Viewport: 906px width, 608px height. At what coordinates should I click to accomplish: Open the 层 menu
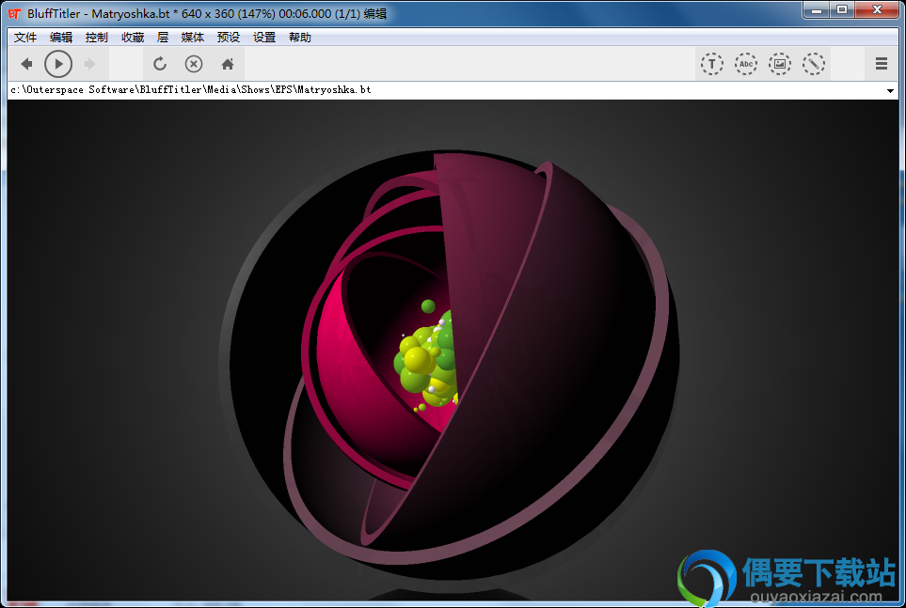(x=163, y=38)
